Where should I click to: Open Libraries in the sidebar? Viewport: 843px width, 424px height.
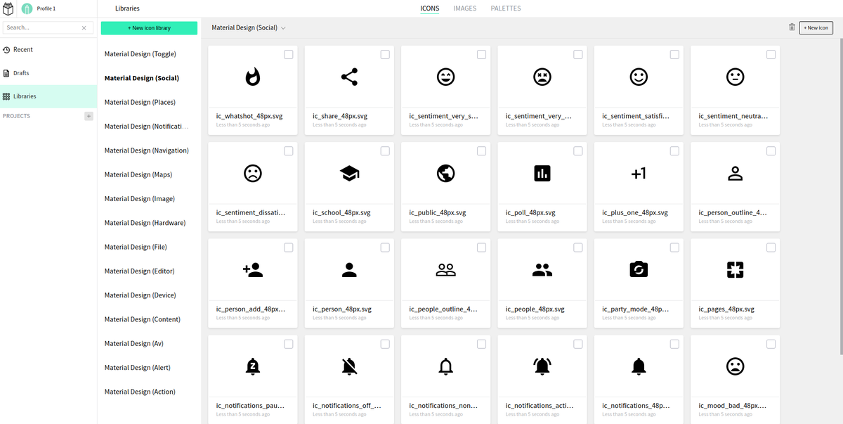click(x=48, y=96)
